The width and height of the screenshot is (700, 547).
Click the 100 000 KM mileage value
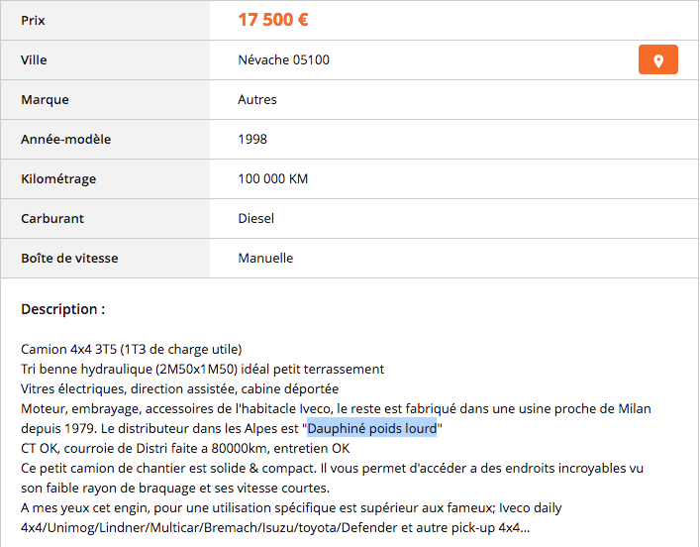pos(273,178)
